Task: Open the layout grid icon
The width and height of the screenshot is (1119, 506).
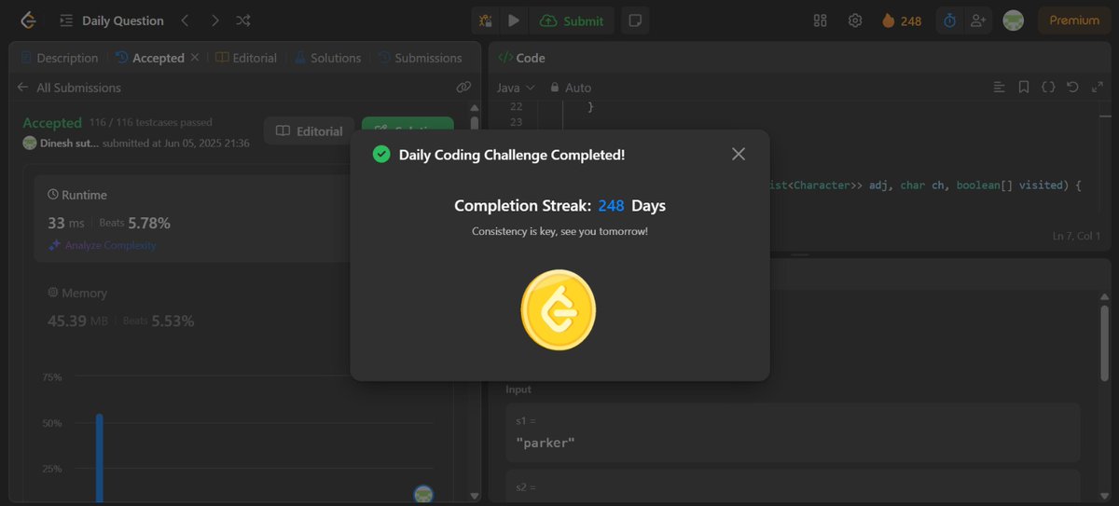Action: click(821, 21)
